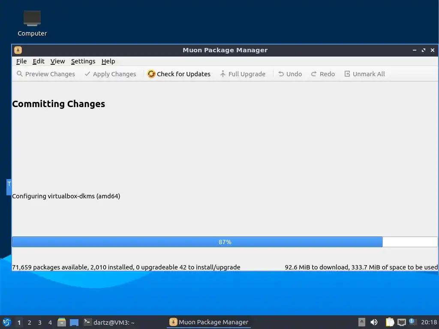The image size is (439, 329).
Task: Click the Redo toolbar button
Action: point(323,74)
